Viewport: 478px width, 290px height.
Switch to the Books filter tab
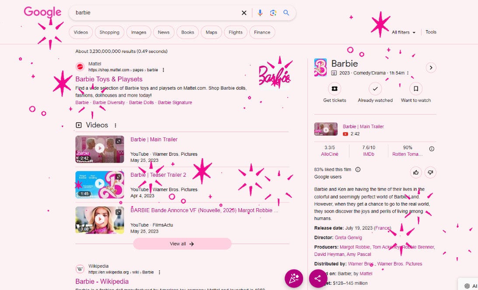click(x=188, y=32)
